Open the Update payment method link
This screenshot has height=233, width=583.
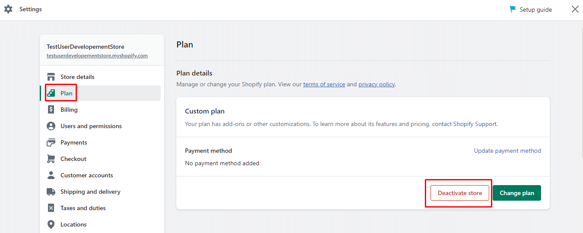click(x=507, y=151)
